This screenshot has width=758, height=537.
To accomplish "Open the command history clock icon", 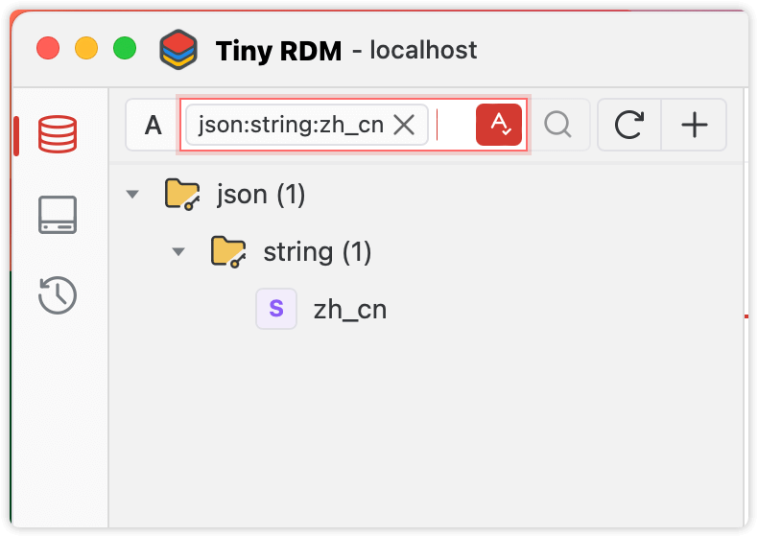I will [58, 294].
